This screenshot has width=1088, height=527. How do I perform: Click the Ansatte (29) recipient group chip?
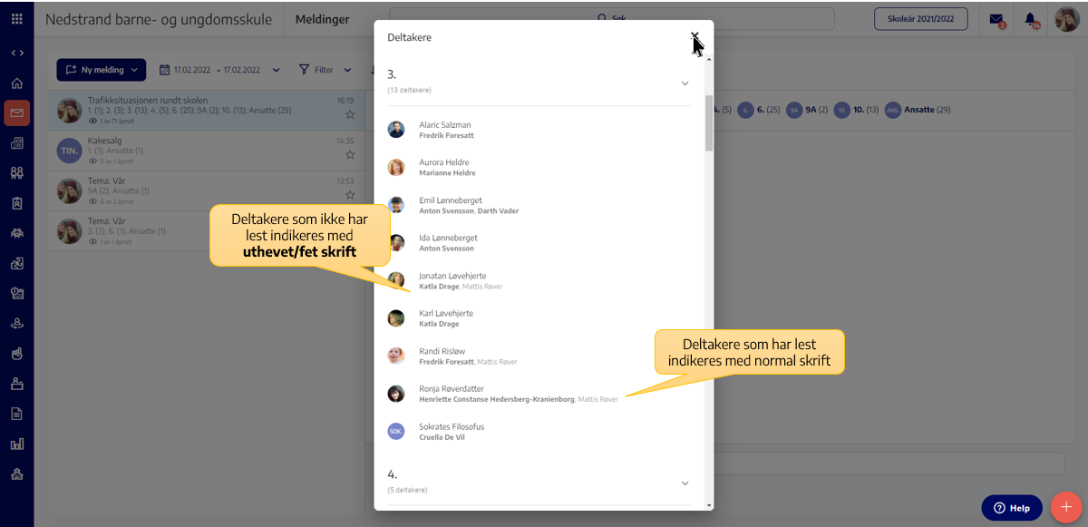[918, 110]
